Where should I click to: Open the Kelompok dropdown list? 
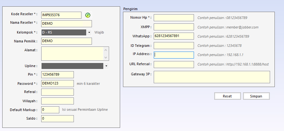(x=89, y=32)
